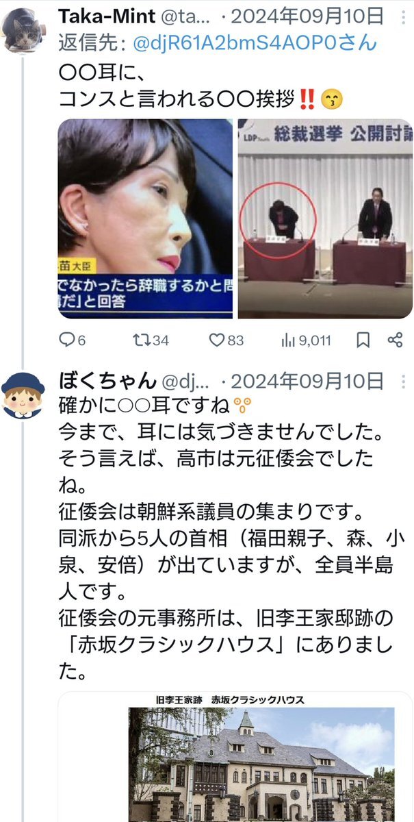Open ぼくちゃん's cartoon boy avatar
The image size is (414, 822).
23,396
